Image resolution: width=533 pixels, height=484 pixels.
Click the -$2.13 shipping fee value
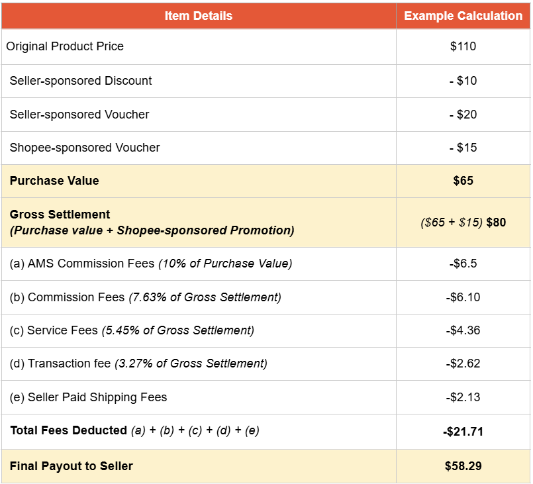tap(463, 397)
